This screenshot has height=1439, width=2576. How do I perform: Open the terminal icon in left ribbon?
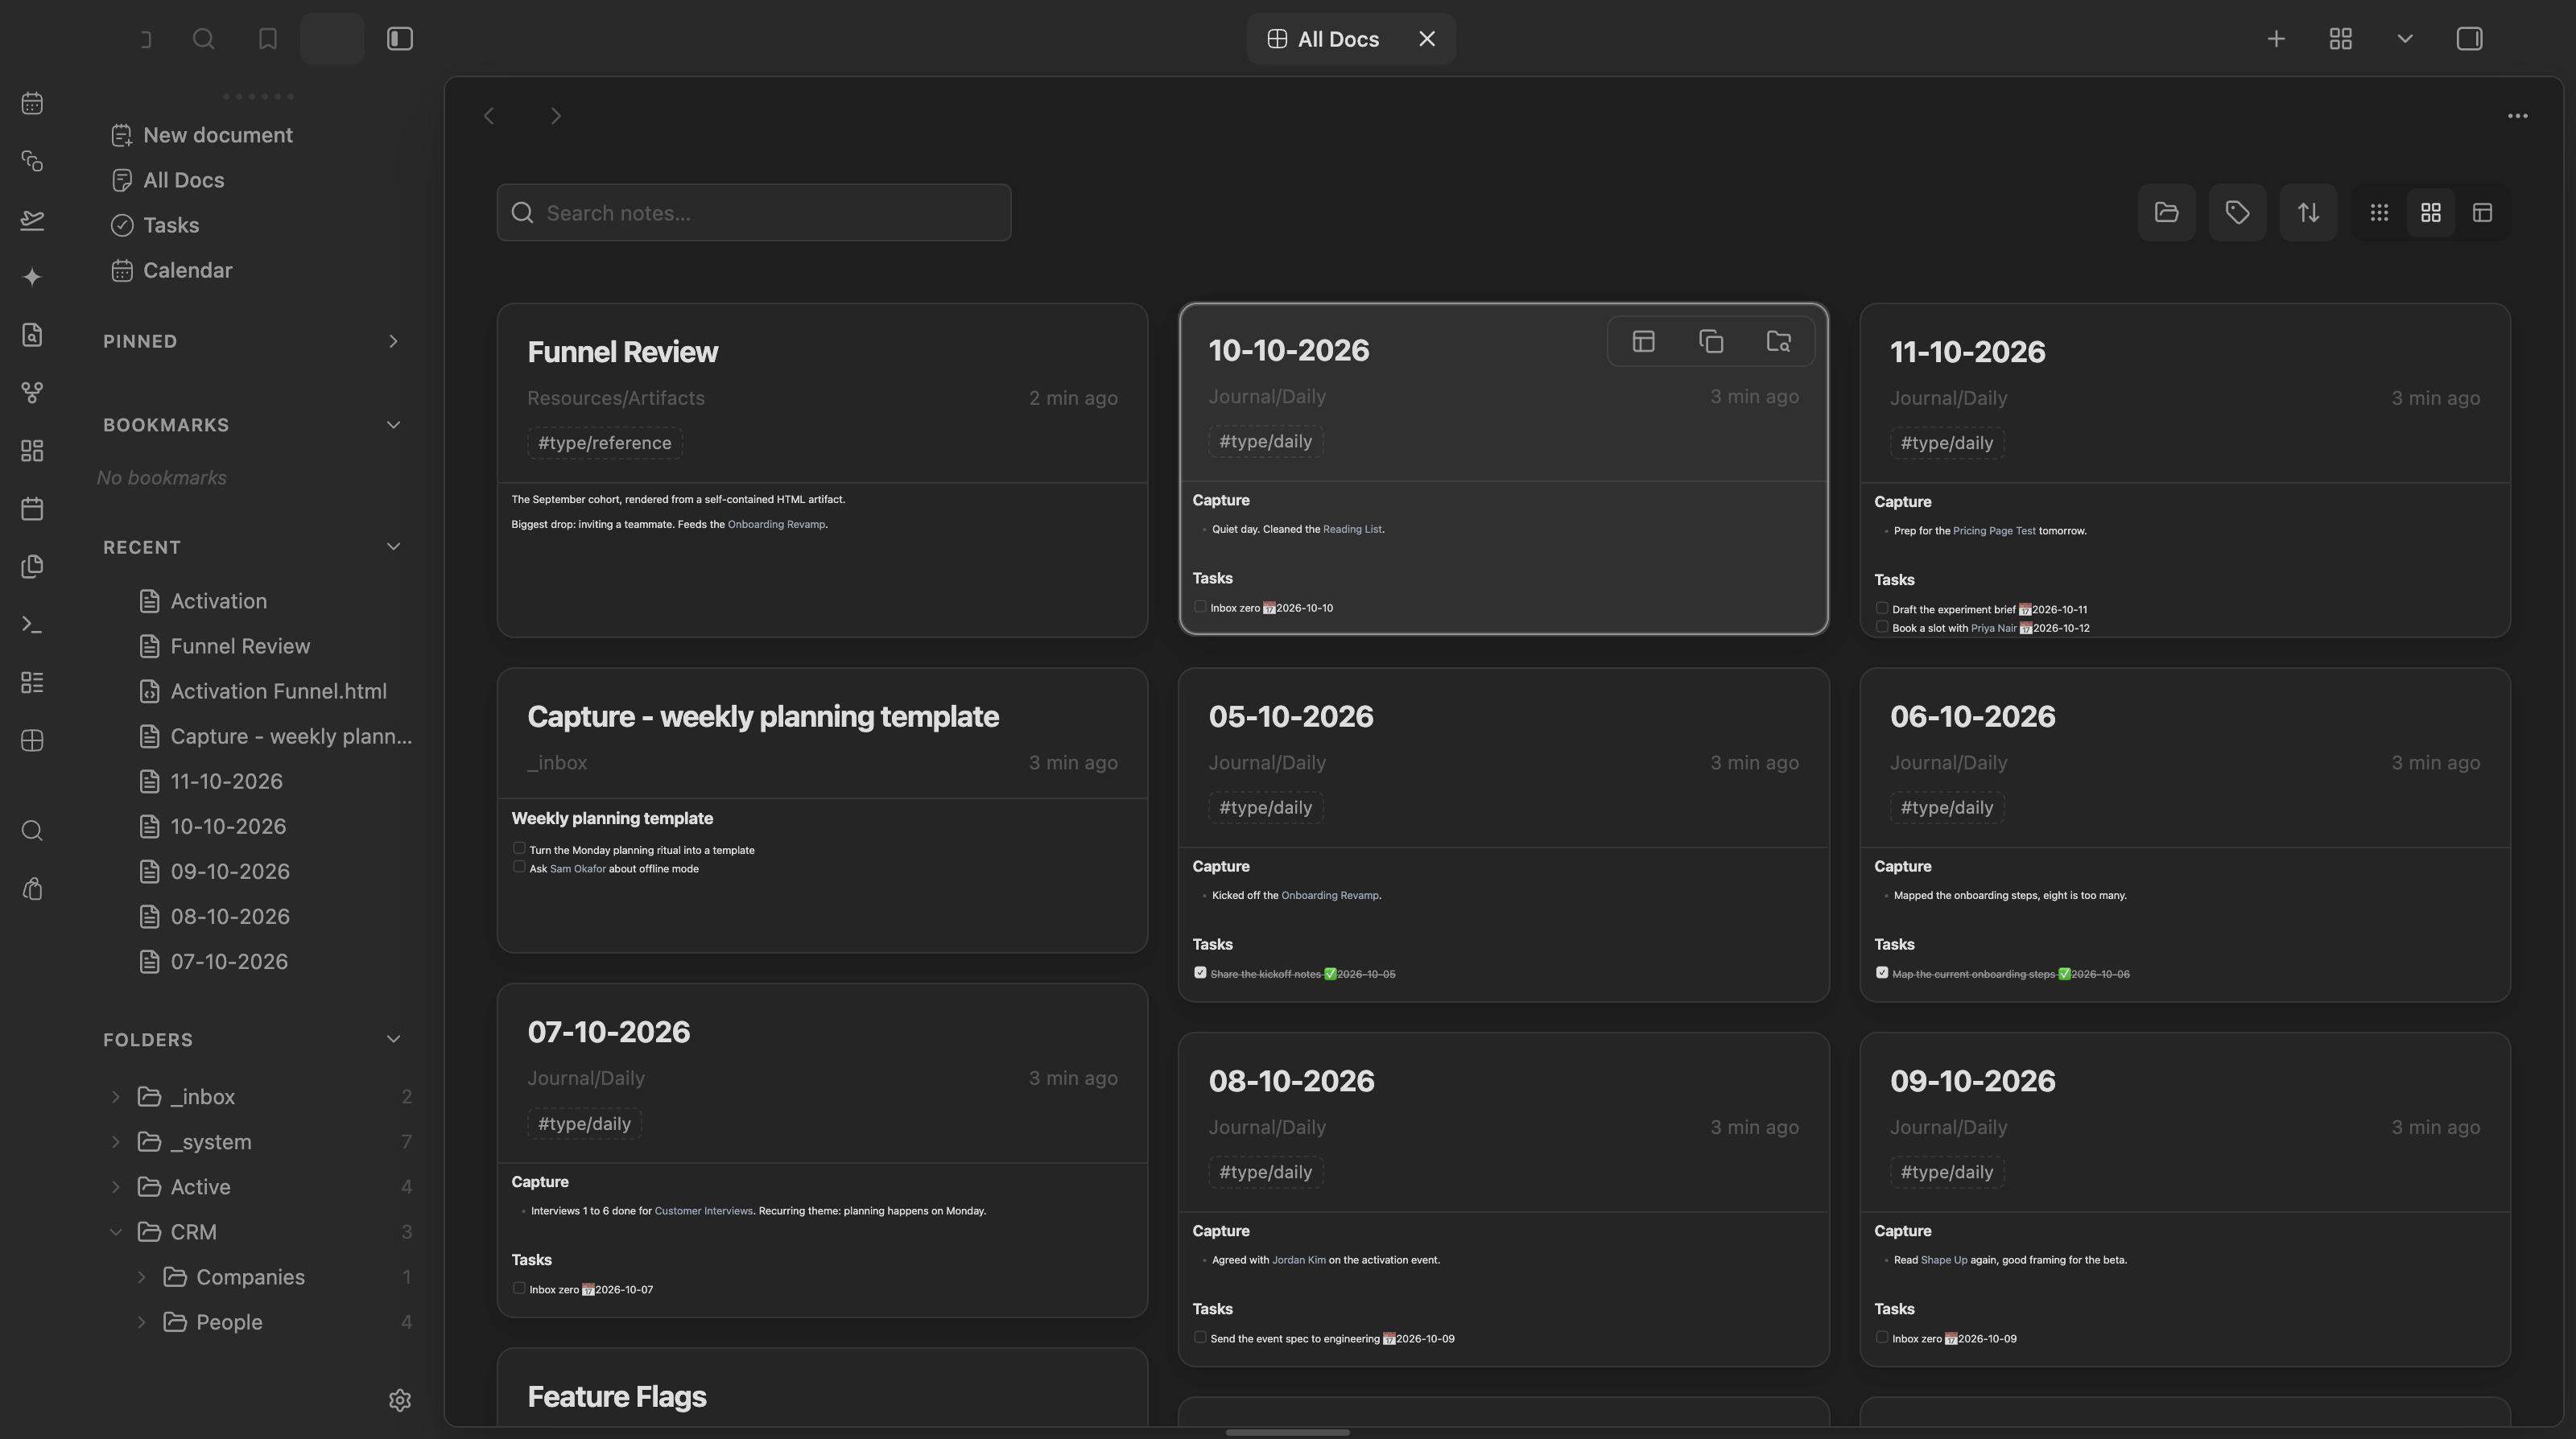32,625
